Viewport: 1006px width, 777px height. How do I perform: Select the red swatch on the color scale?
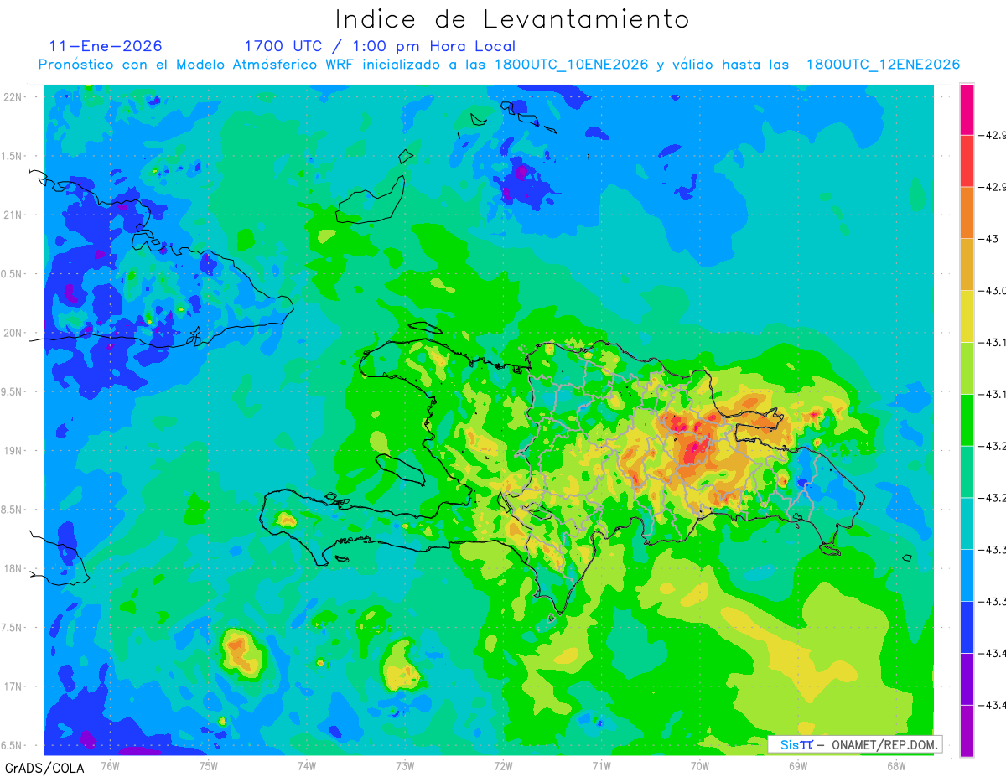(967, 161)
